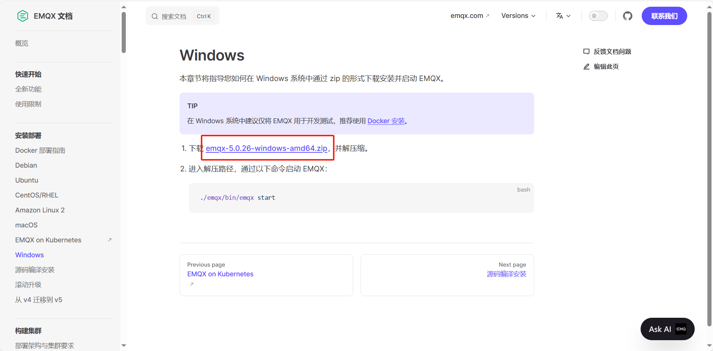The height and width of the screenshot is (351, 713).
Task: Open macOS sidebar item
Action: [27, 225]
